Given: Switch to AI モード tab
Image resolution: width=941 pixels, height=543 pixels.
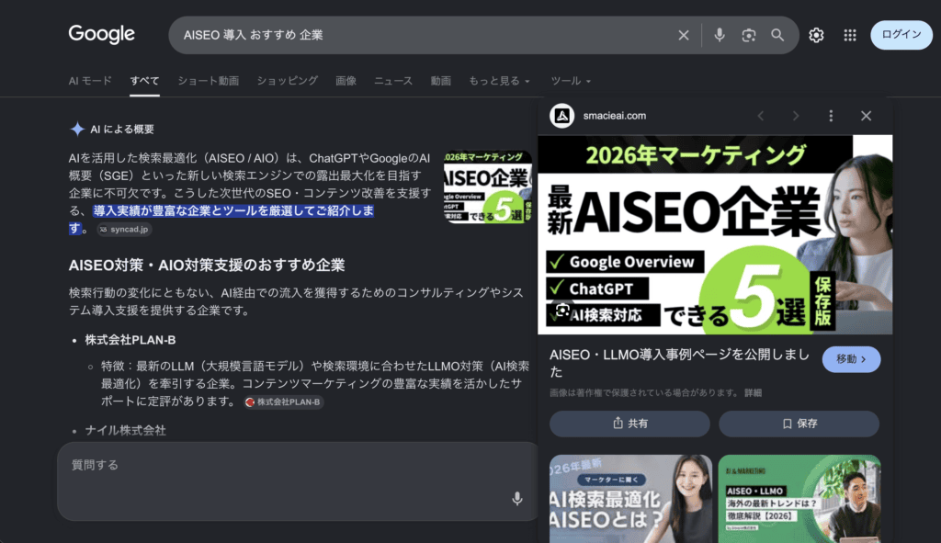Looking at the screenshot, I should pos(90,81).
